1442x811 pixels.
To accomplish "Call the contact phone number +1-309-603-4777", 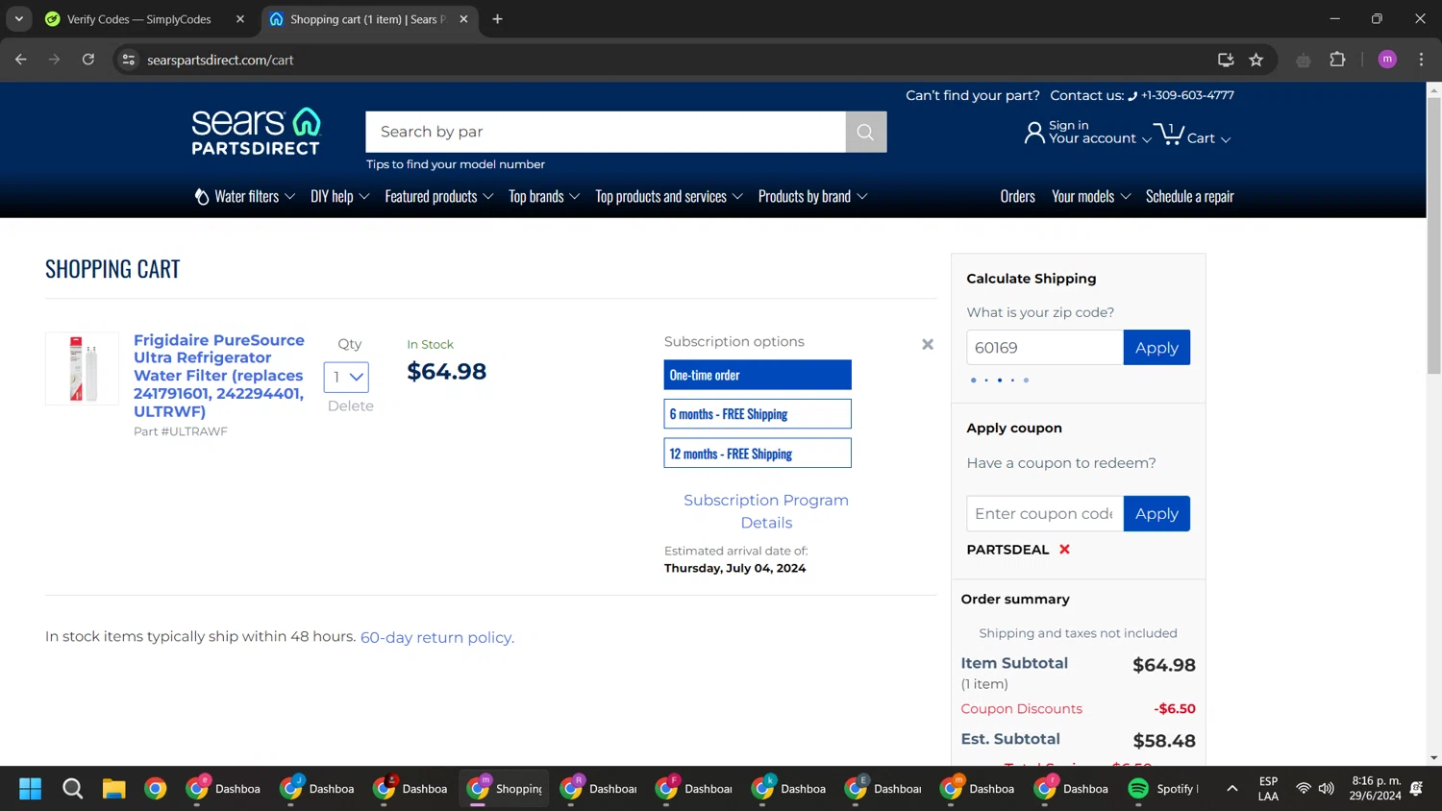I will 1187,95.
